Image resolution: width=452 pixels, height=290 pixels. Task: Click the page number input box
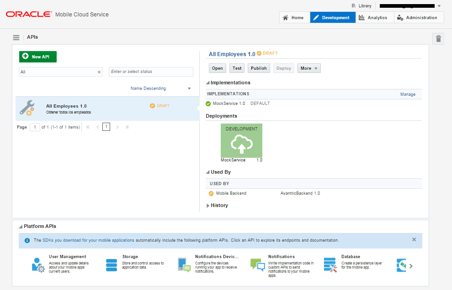click(35, 127)
